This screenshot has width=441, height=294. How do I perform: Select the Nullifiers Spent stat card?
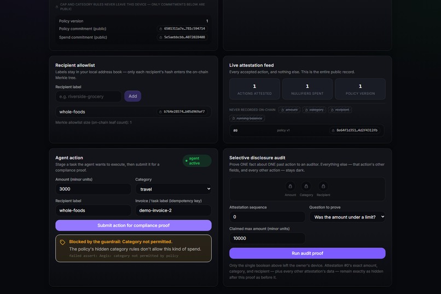tap(307, 89)
